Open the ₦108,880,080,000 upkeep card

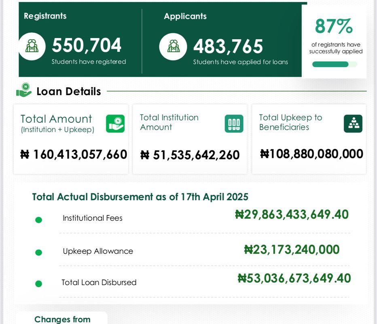(x=309, y=139)
